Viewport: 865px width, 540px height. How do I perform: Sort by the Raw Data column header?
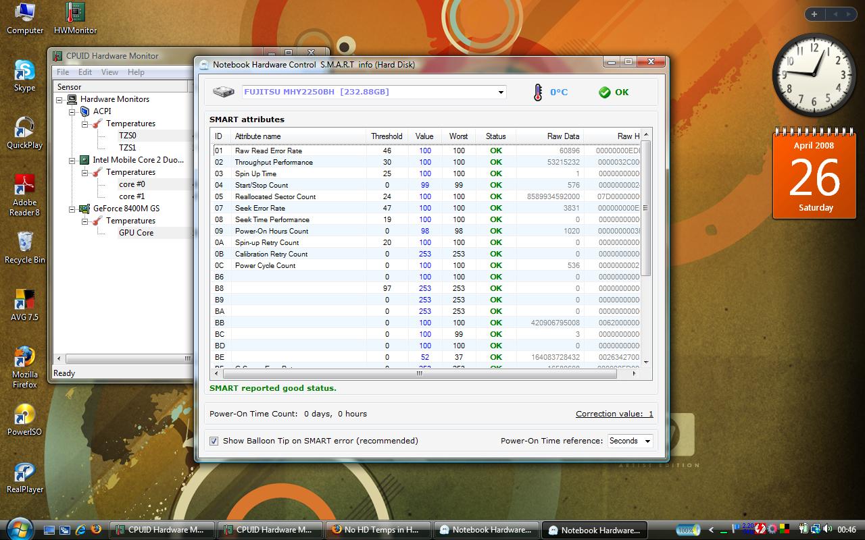pos(549,136)
